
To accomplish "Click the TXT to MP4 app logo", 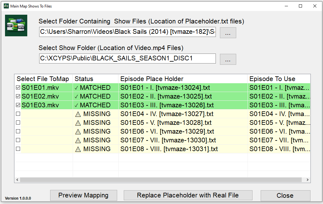I will [x=16, y=25].
